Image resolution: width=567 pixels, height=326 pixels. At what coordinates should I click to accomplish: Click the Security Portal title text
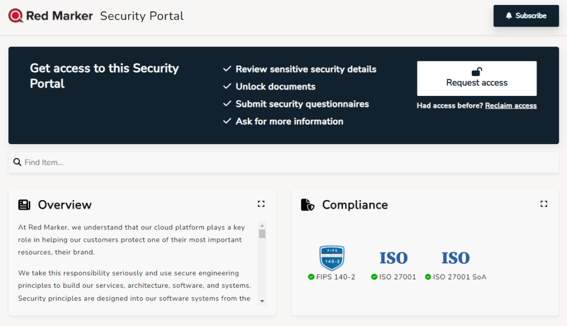(x=142, y=16)
